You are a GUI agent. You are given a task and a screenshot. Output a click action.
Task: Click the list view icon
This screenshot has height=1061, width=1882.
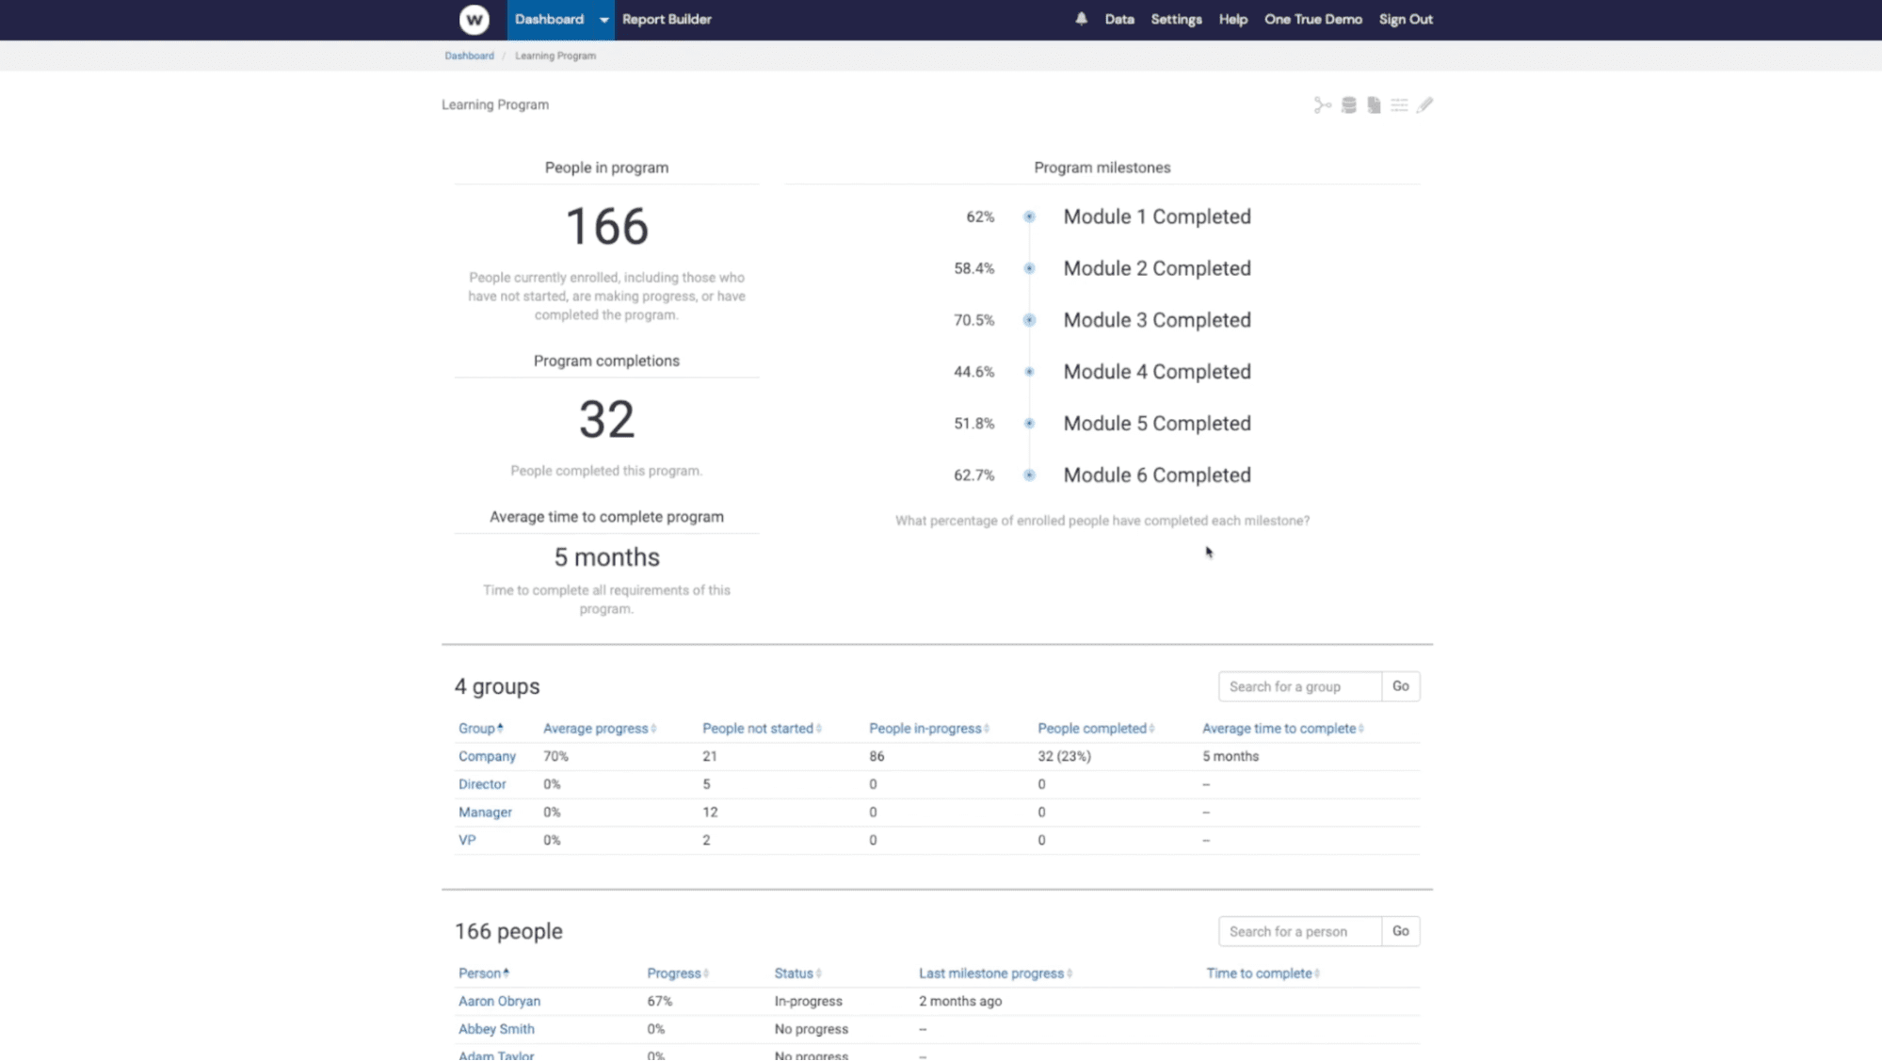[1399, 105]
